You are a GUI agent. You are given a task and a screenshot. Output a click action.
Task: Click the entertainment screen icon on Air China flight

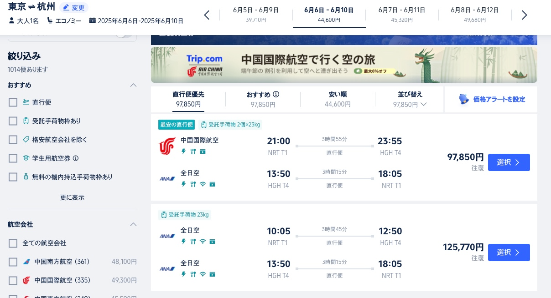[203, 152]
